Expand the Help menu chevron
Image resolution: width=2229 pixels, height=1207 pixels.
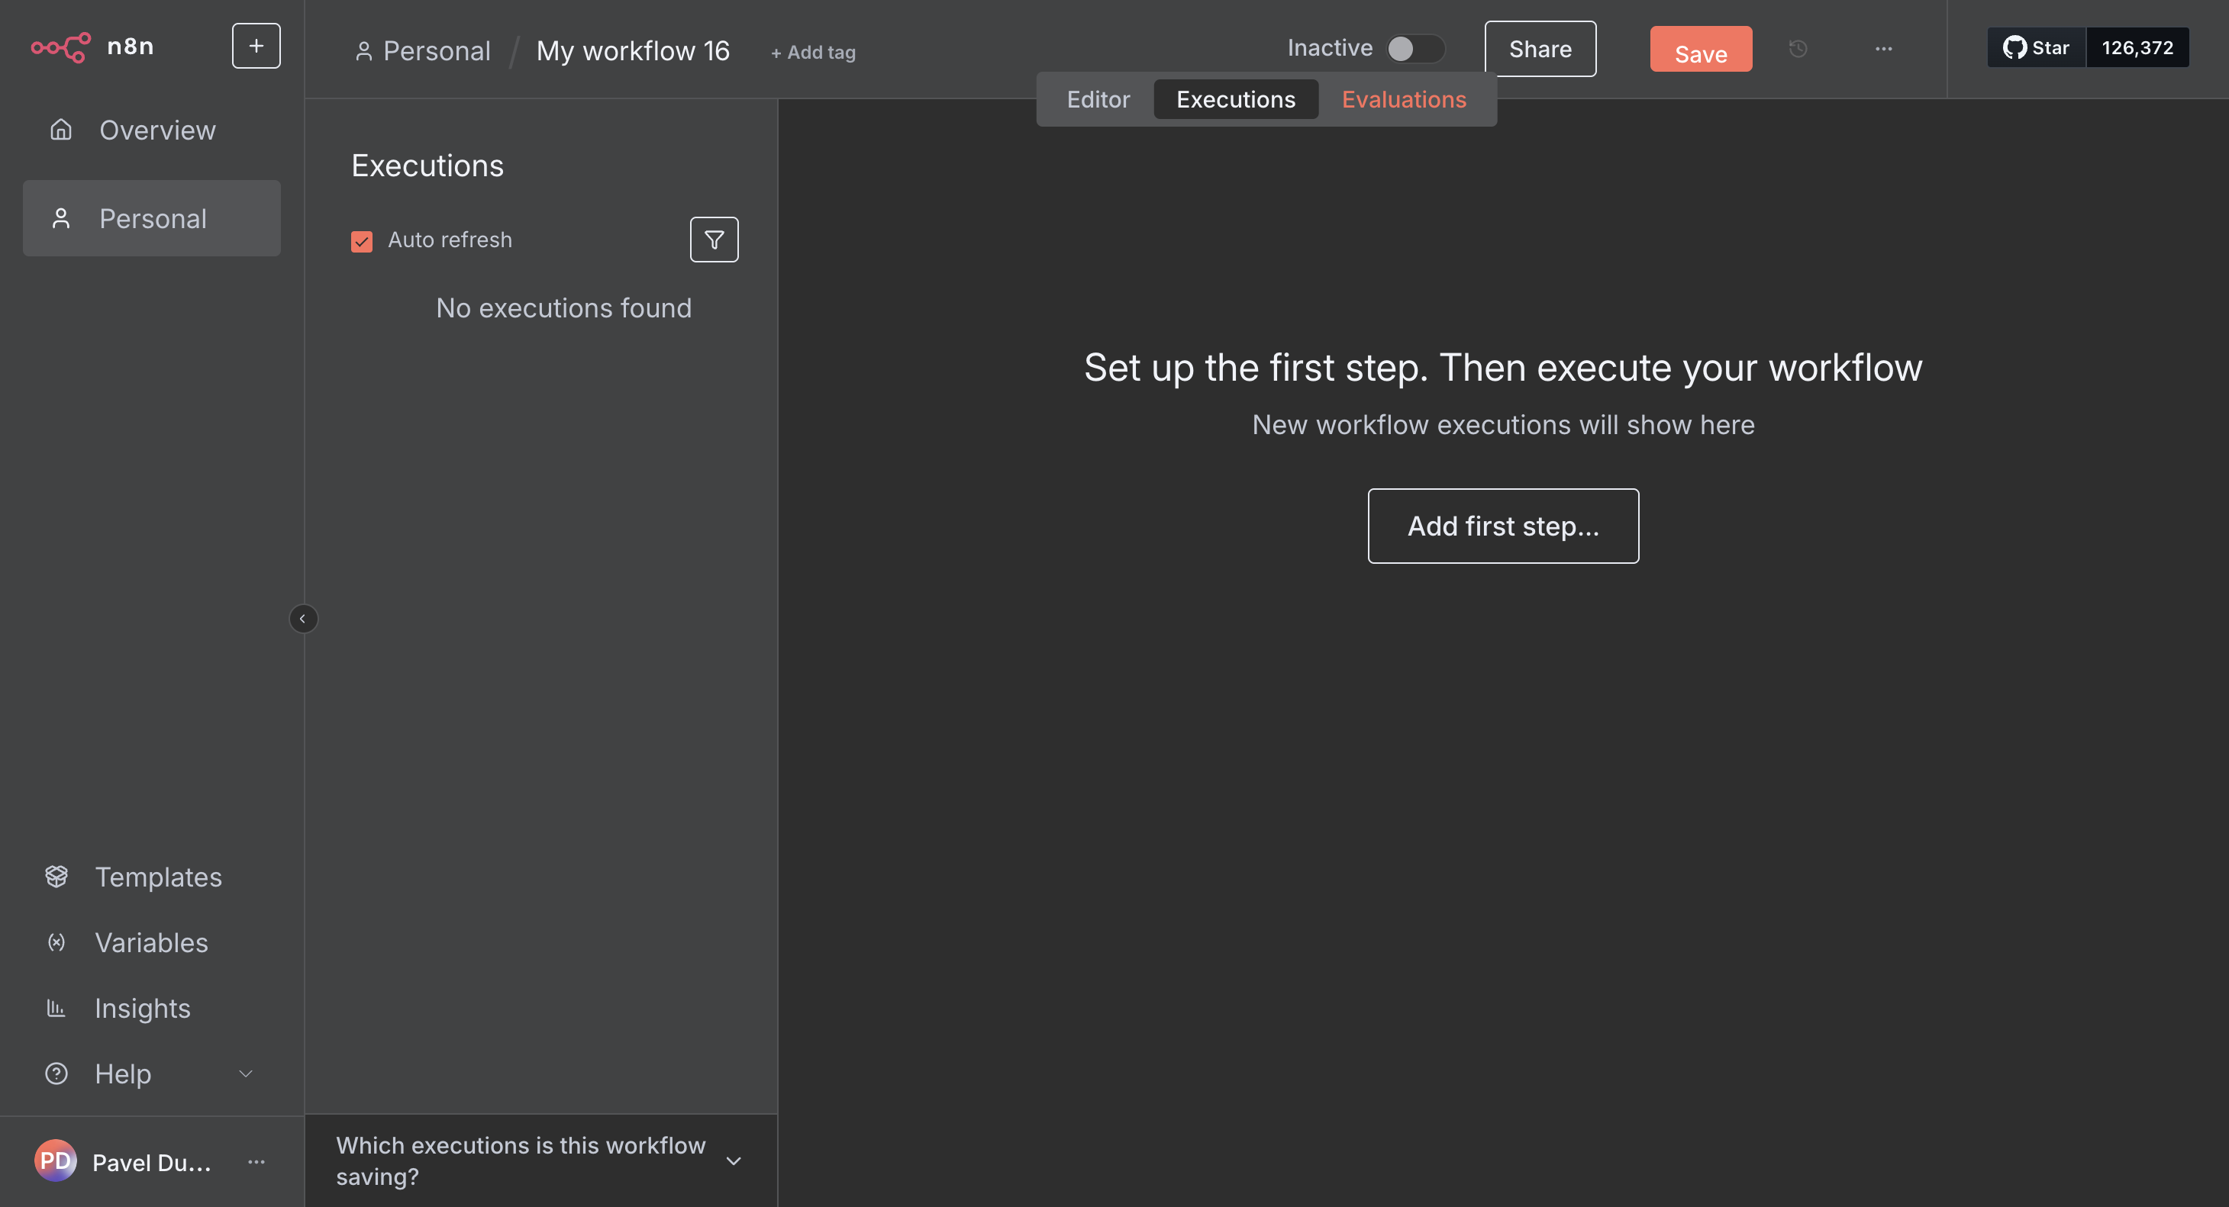pos(246,1073)
